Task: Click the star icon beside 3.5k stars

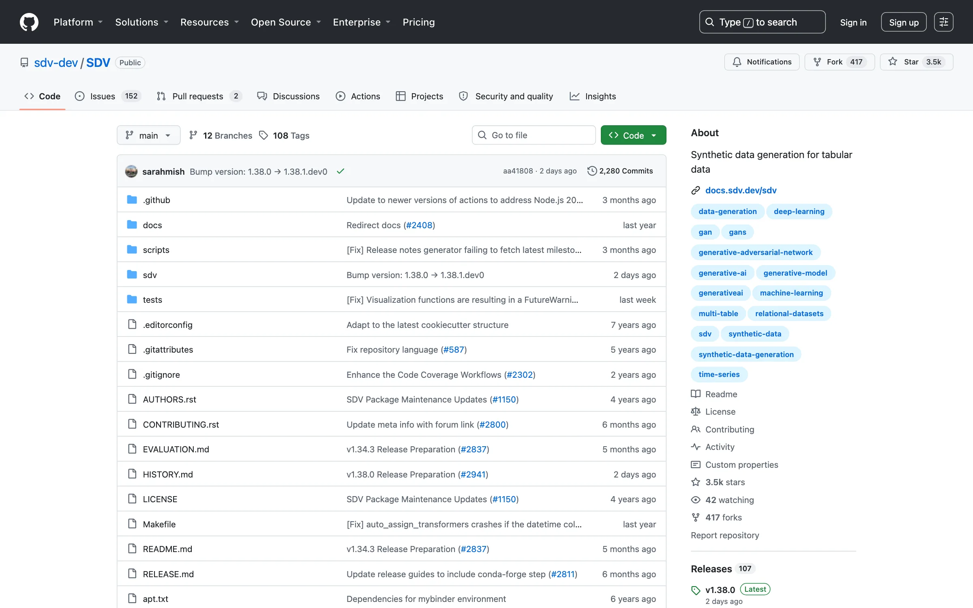Action: [x=696, y=482]
